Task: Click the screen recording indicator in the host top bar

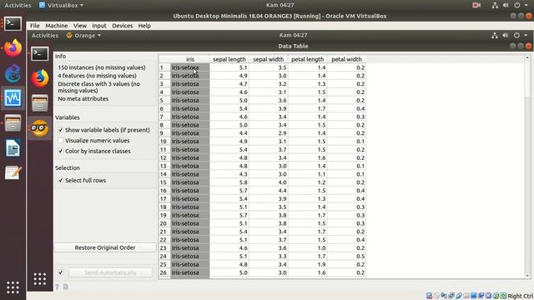Action: 476,5
